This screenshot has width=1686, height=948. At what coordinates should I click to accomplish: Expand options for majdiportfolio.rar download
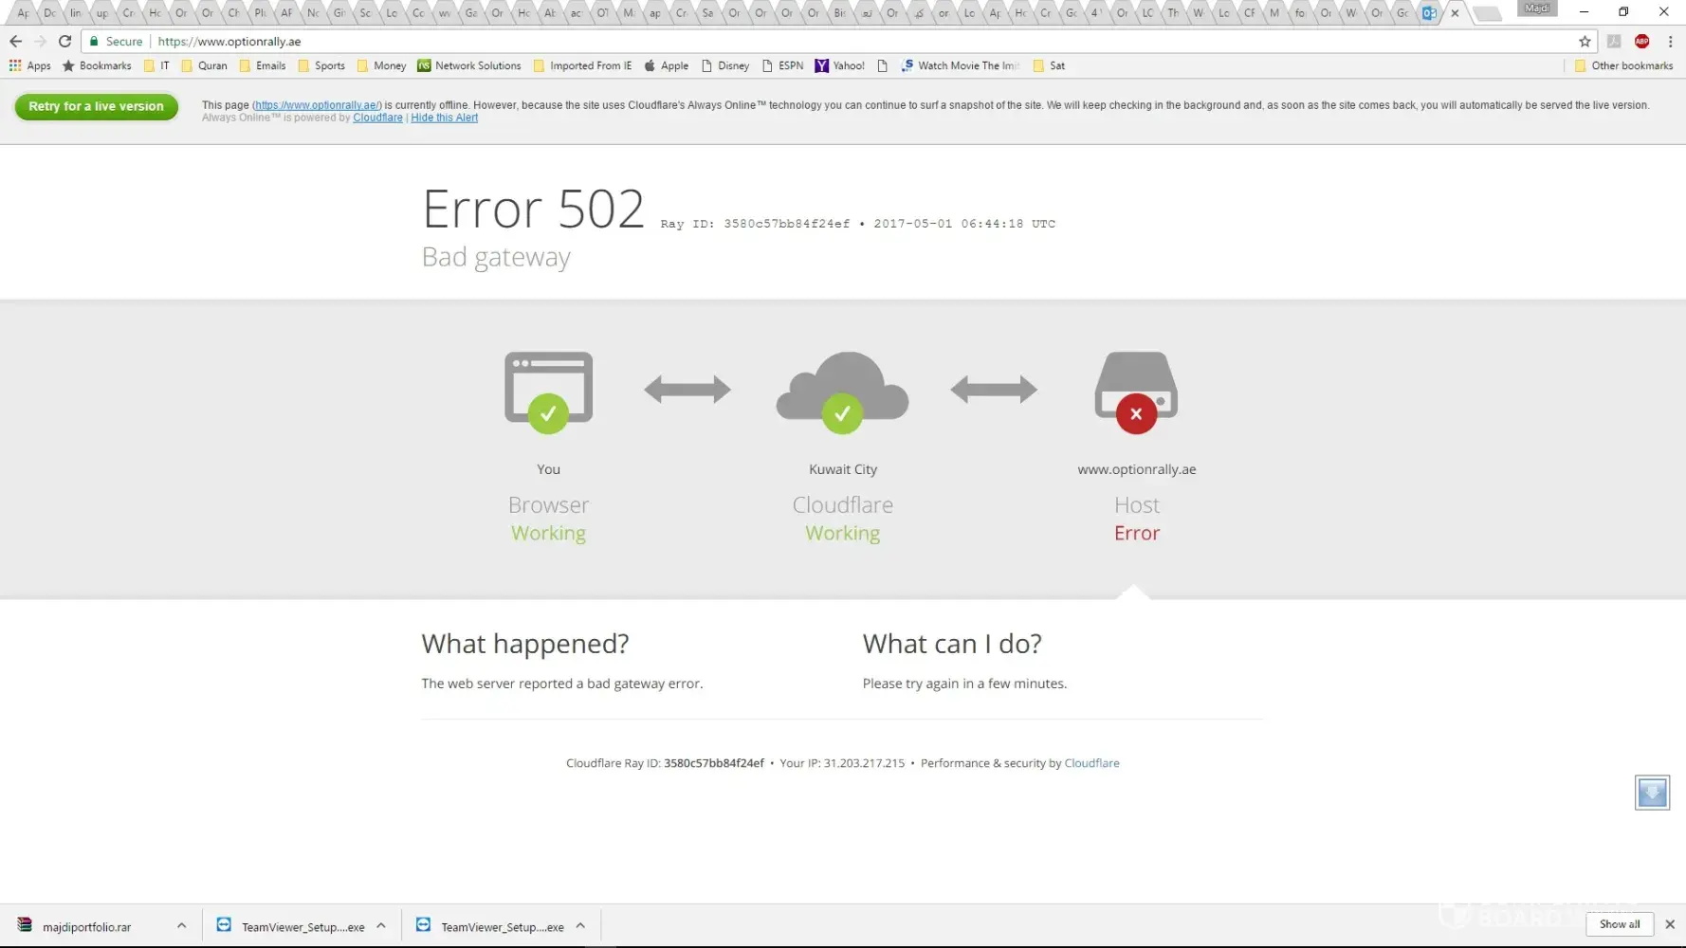point(181,926)
